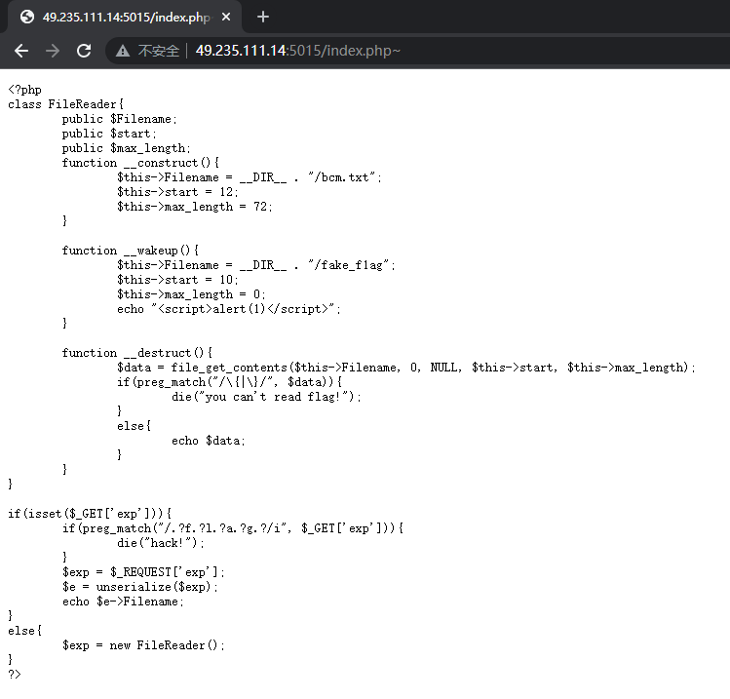The height and width of the screenshot is (699, 730).
Task: Click the "class FileReader{" line
Action: coord(66,104)
